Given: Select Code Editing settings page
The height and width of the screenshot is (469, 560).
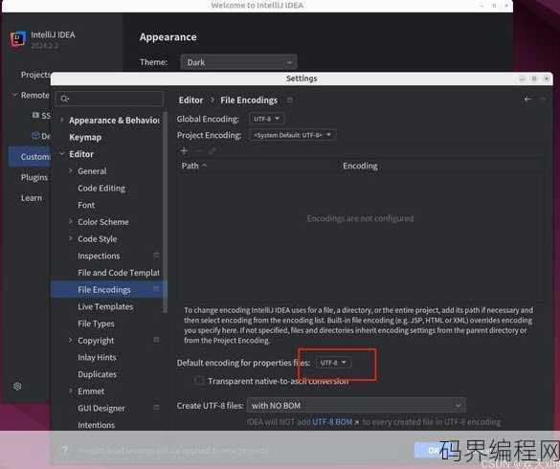Looking at the screenshot, I should pos(101,188).
